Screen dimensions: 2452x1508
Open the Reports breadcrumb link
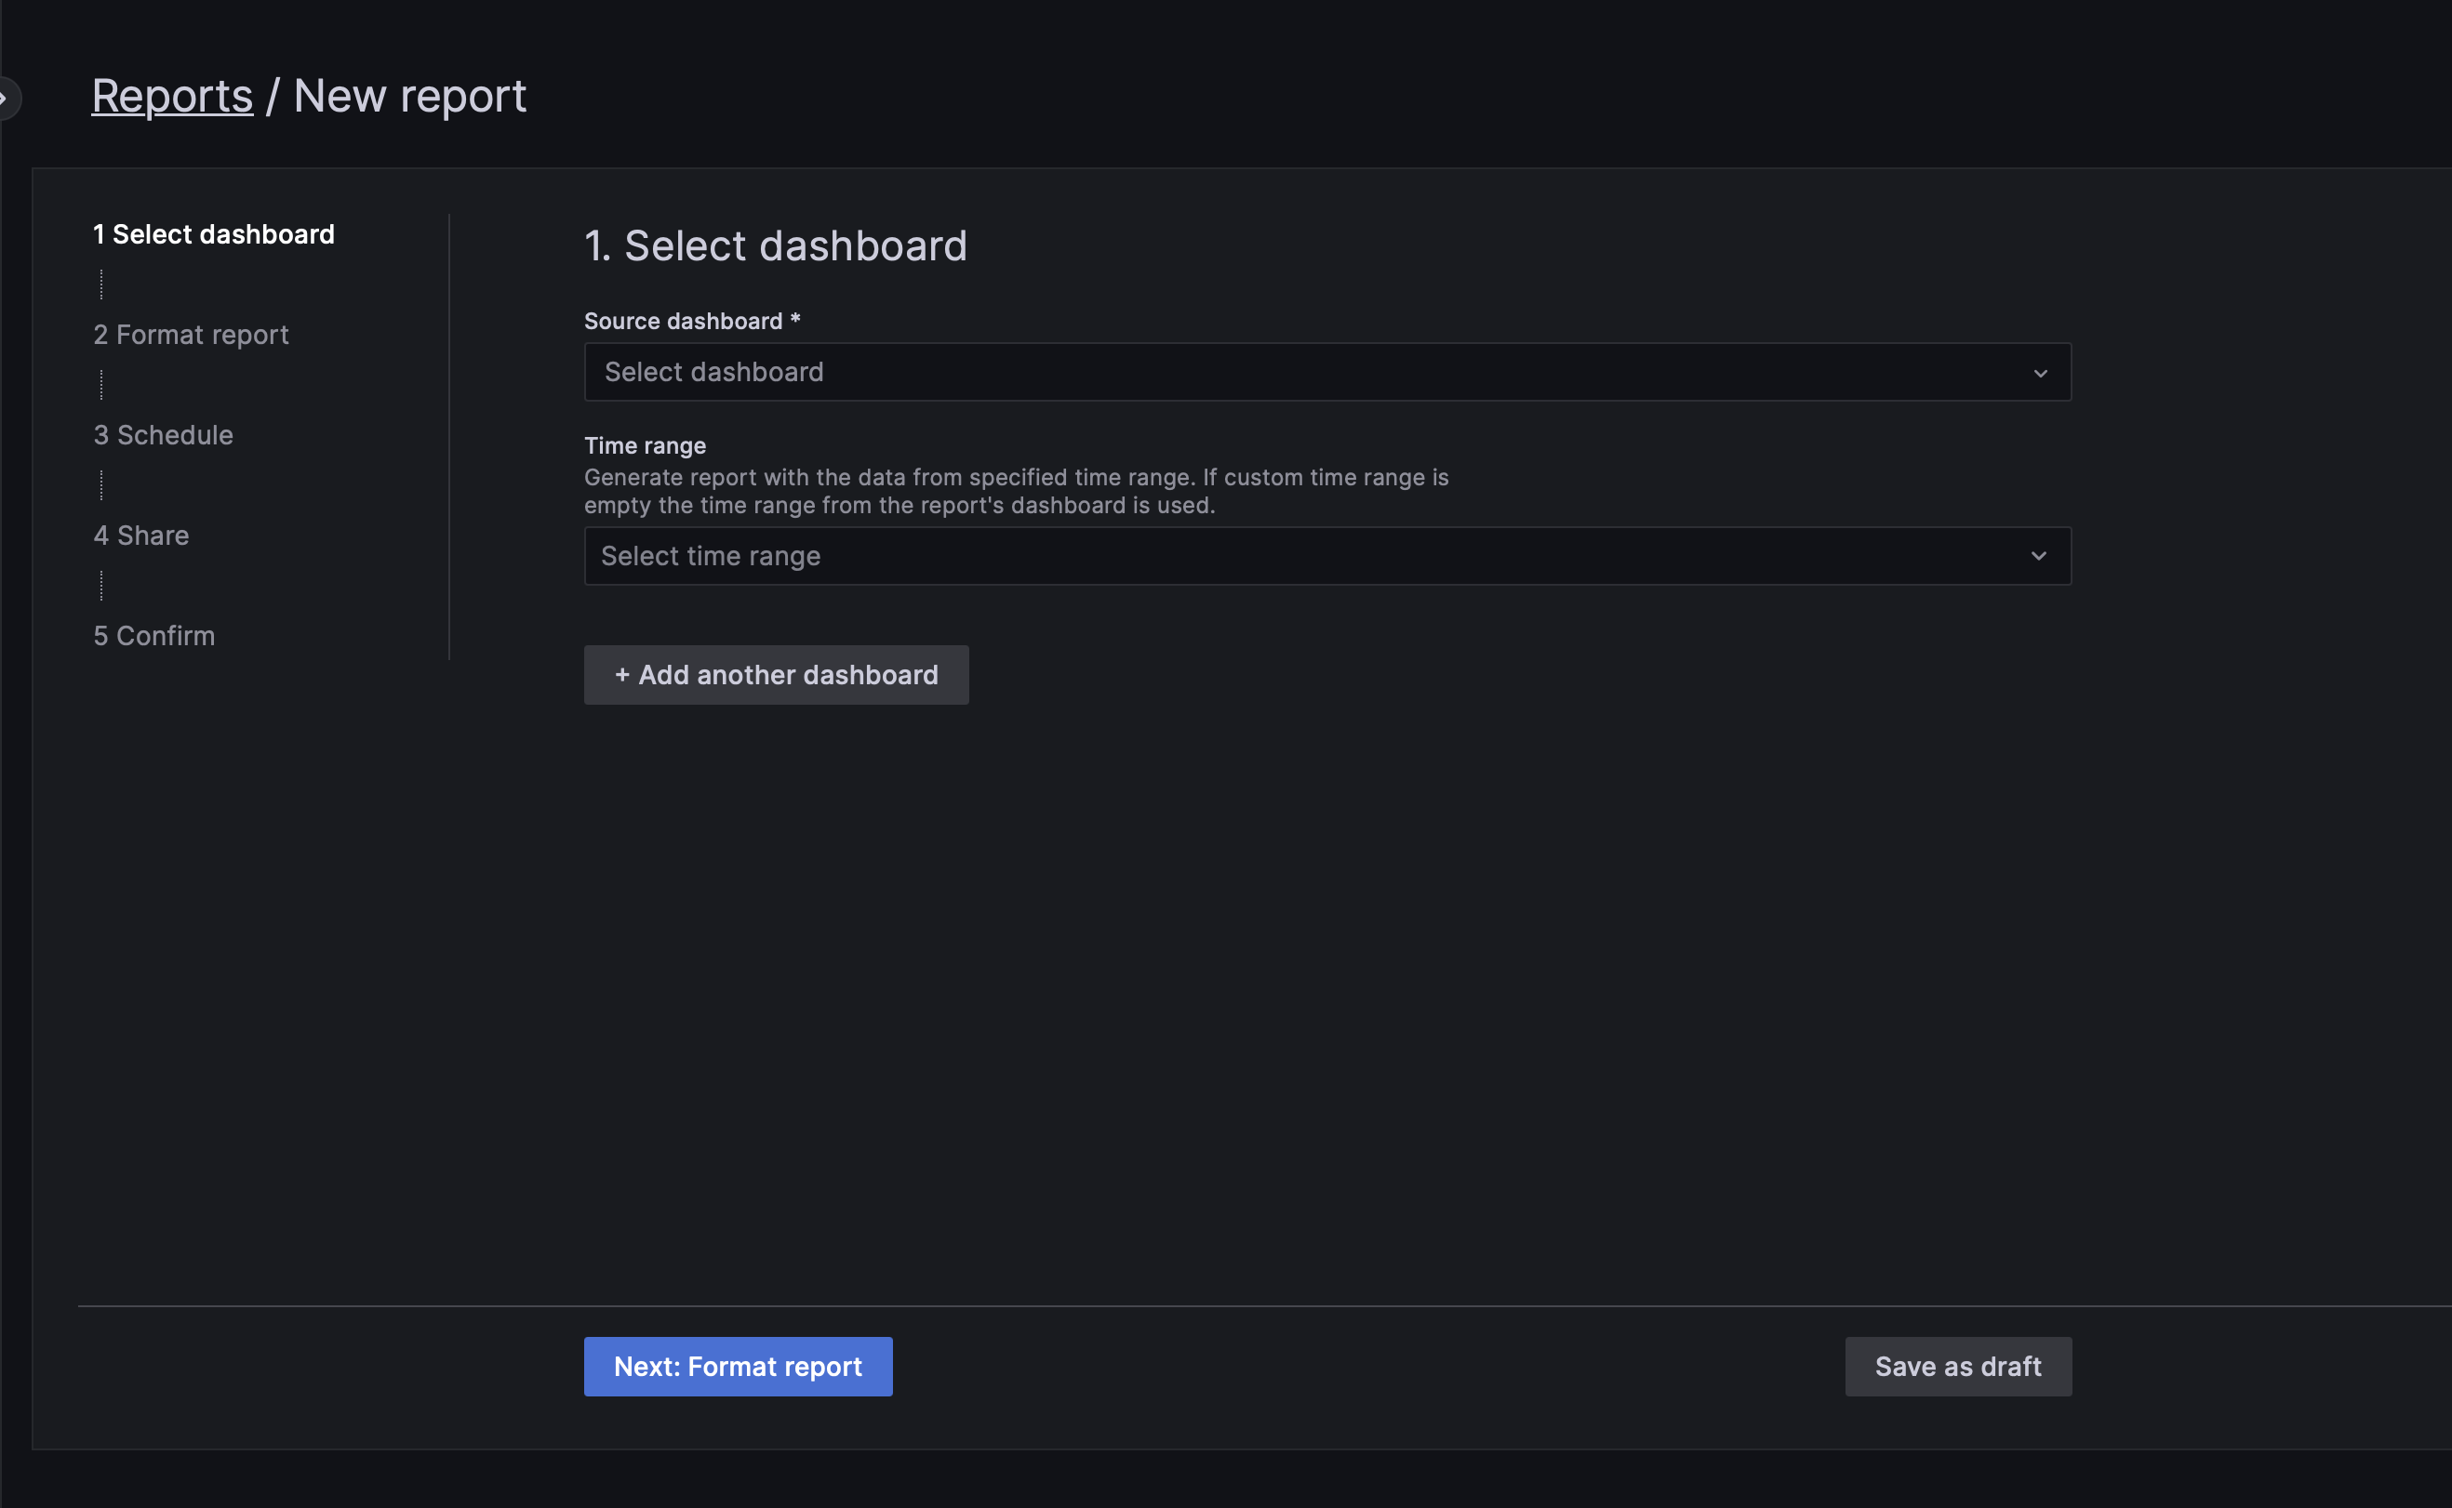(171, 95)
